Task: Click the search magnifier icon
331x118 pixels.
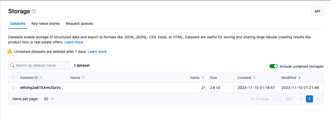Action: point(12,65)
